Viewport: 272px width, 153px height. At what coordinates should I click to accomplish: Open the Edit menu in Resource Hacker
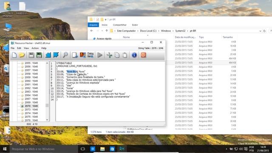[19, 48]
